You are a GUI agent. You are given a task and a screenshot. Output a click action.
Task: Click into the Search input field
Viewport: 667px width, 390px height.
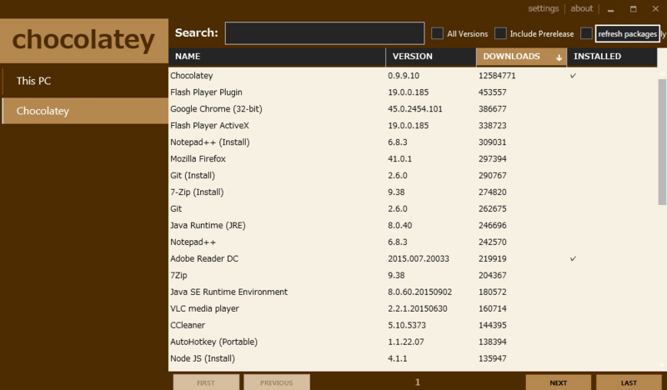(324, 33)
